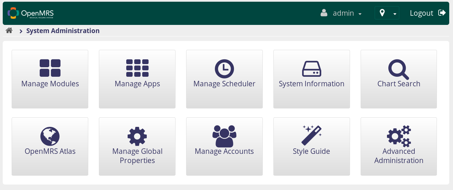The height and width of the screenshot is (190, 453).
Task: Click the admin user avatar icon
Action: (324, 13)
